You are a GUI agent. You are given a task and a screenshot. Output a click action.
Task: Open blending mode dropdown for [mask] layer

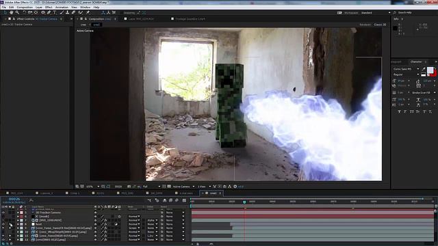pyautogui.click(x=134, y=217)
